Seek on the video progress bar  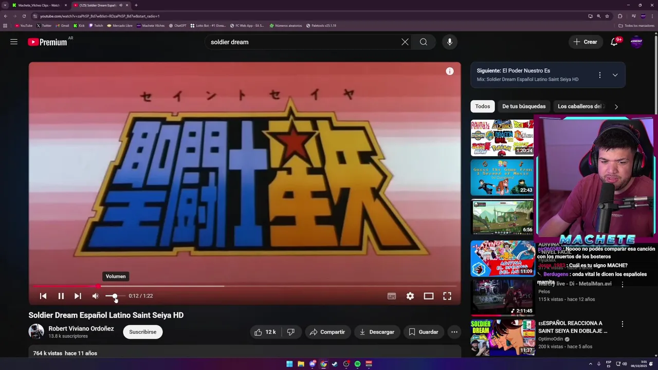tap(245, 286)
